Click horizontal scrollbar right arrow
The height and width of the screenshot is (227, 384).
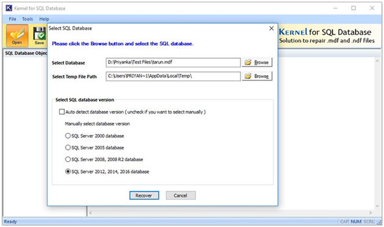[x=371, y=213]
